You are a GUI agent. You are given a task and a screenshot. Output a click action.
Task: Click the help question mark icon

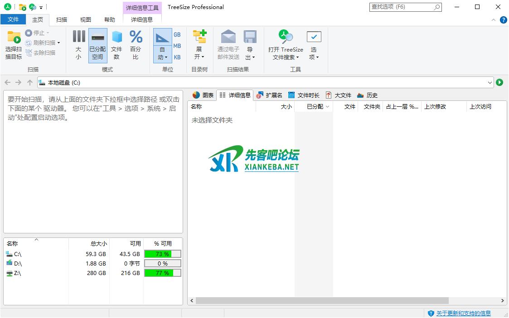click(503, 20)
